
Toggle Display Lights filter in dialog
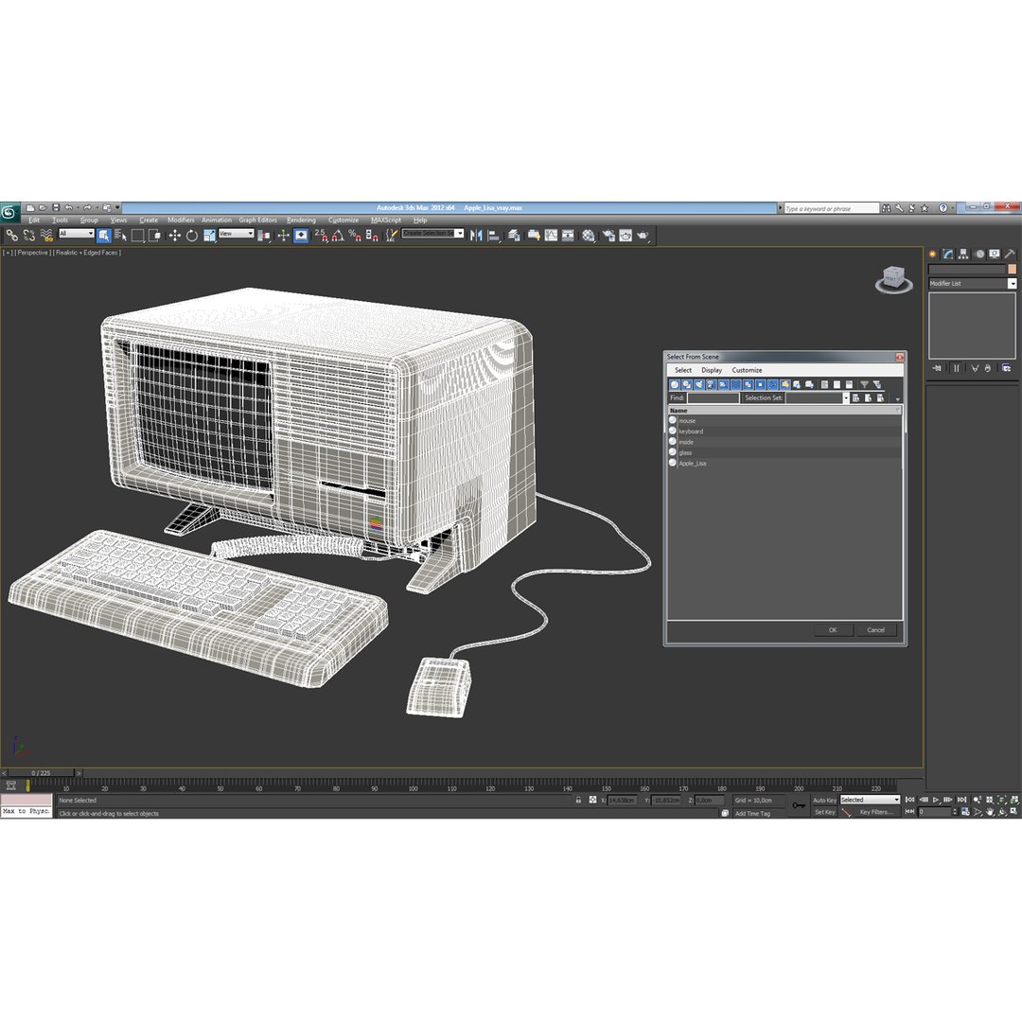(698, 384)
